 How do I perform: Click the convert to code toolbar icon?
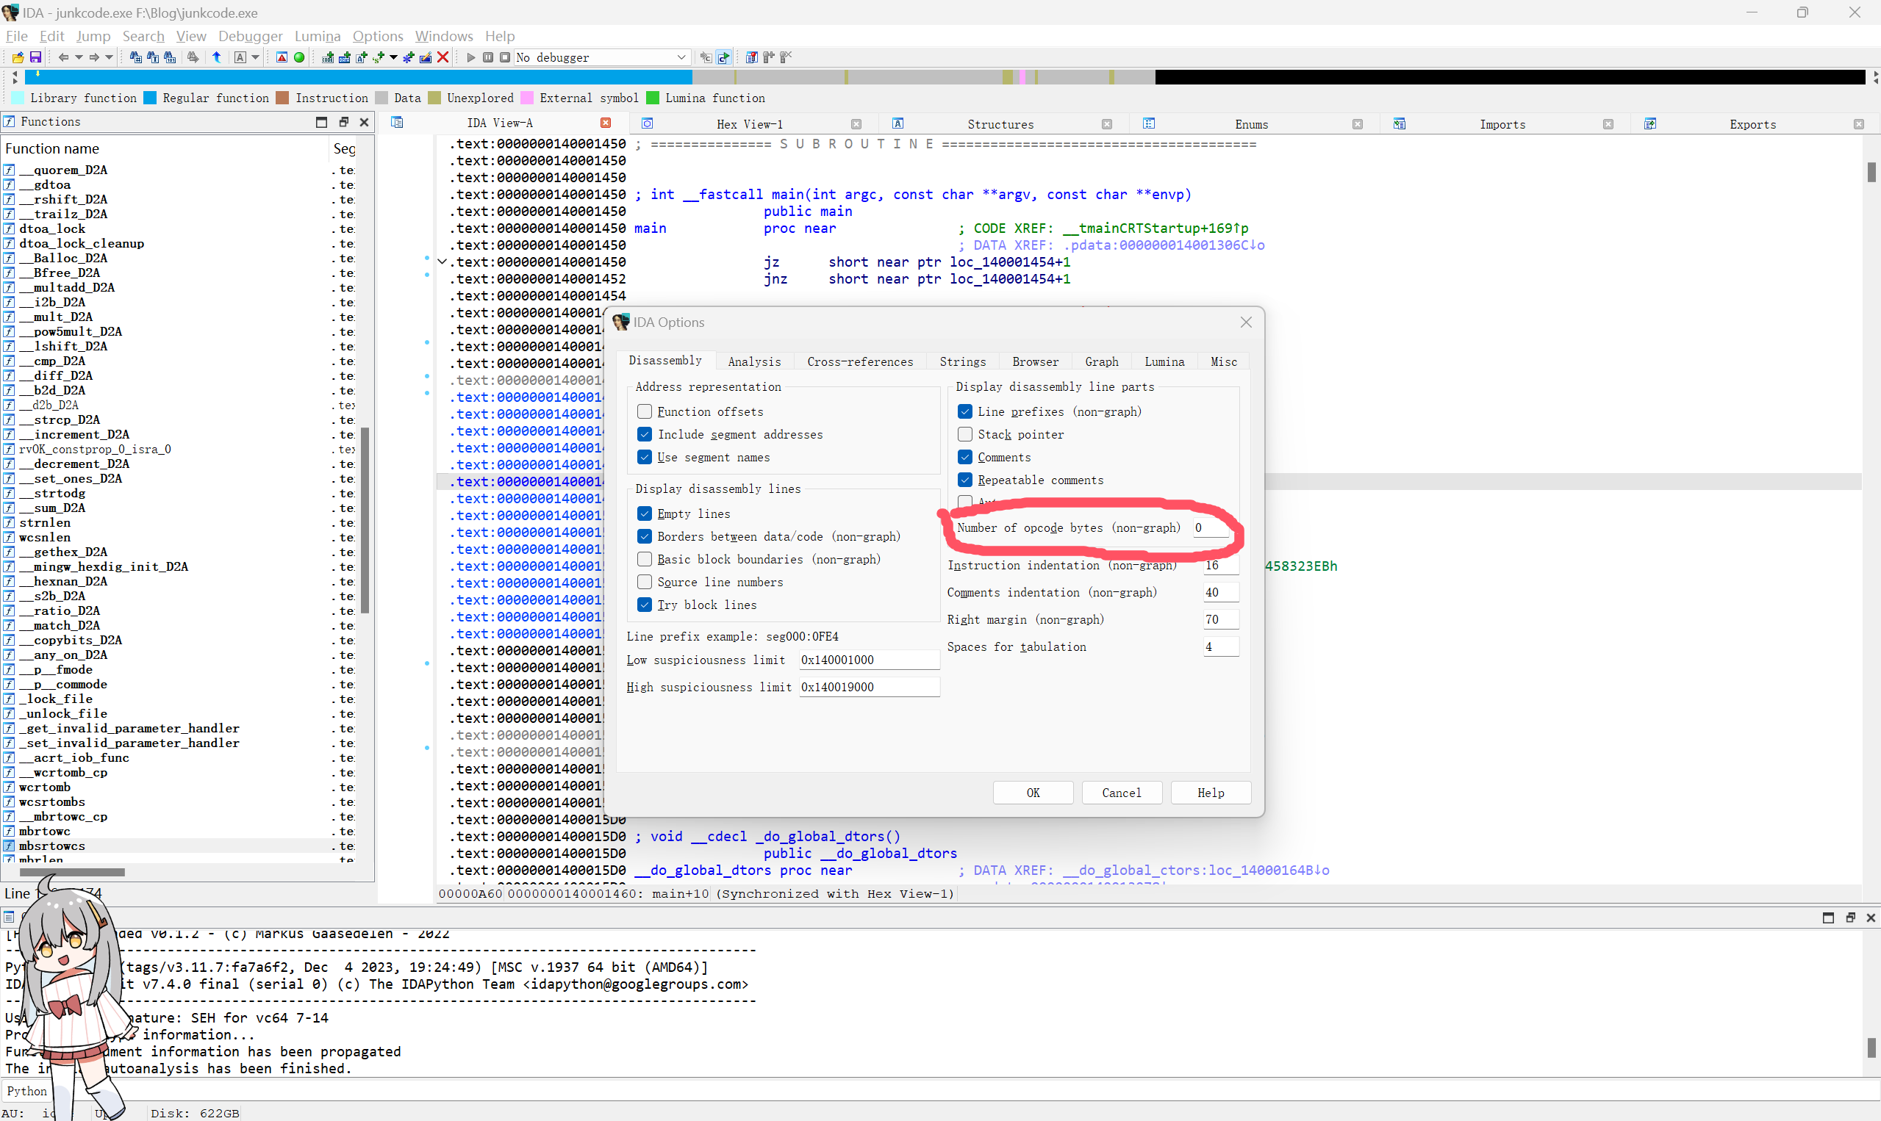coord(327,57)
